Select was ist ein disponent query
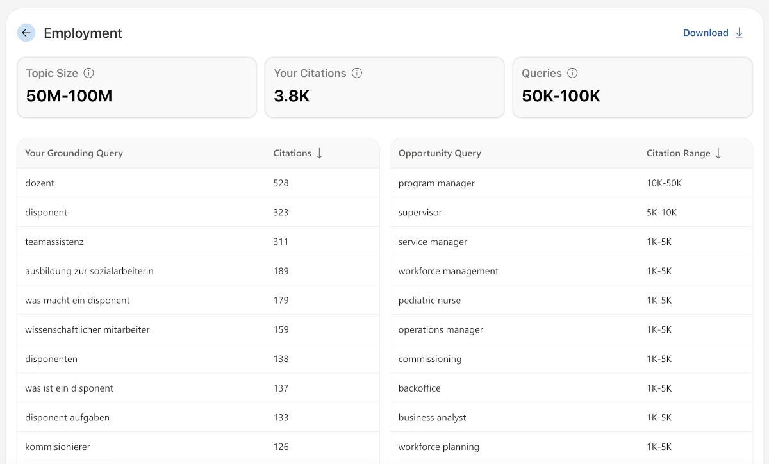Viewport: 769px width, 464px height. (x=198, y=388)
